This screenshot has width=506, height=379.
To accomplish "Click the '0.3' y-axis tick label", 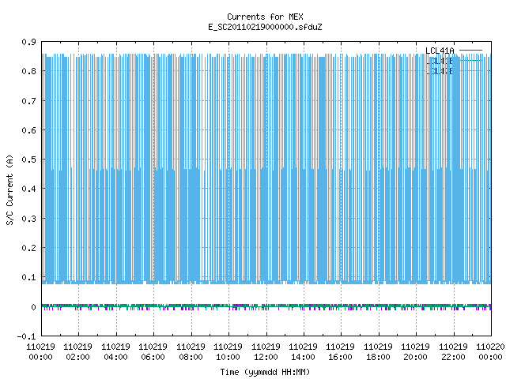I will [x=28, y=219].
